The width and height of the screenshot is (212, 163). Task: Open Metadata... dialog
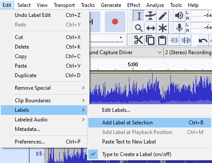pyautogui.click(x=45, y=129)
